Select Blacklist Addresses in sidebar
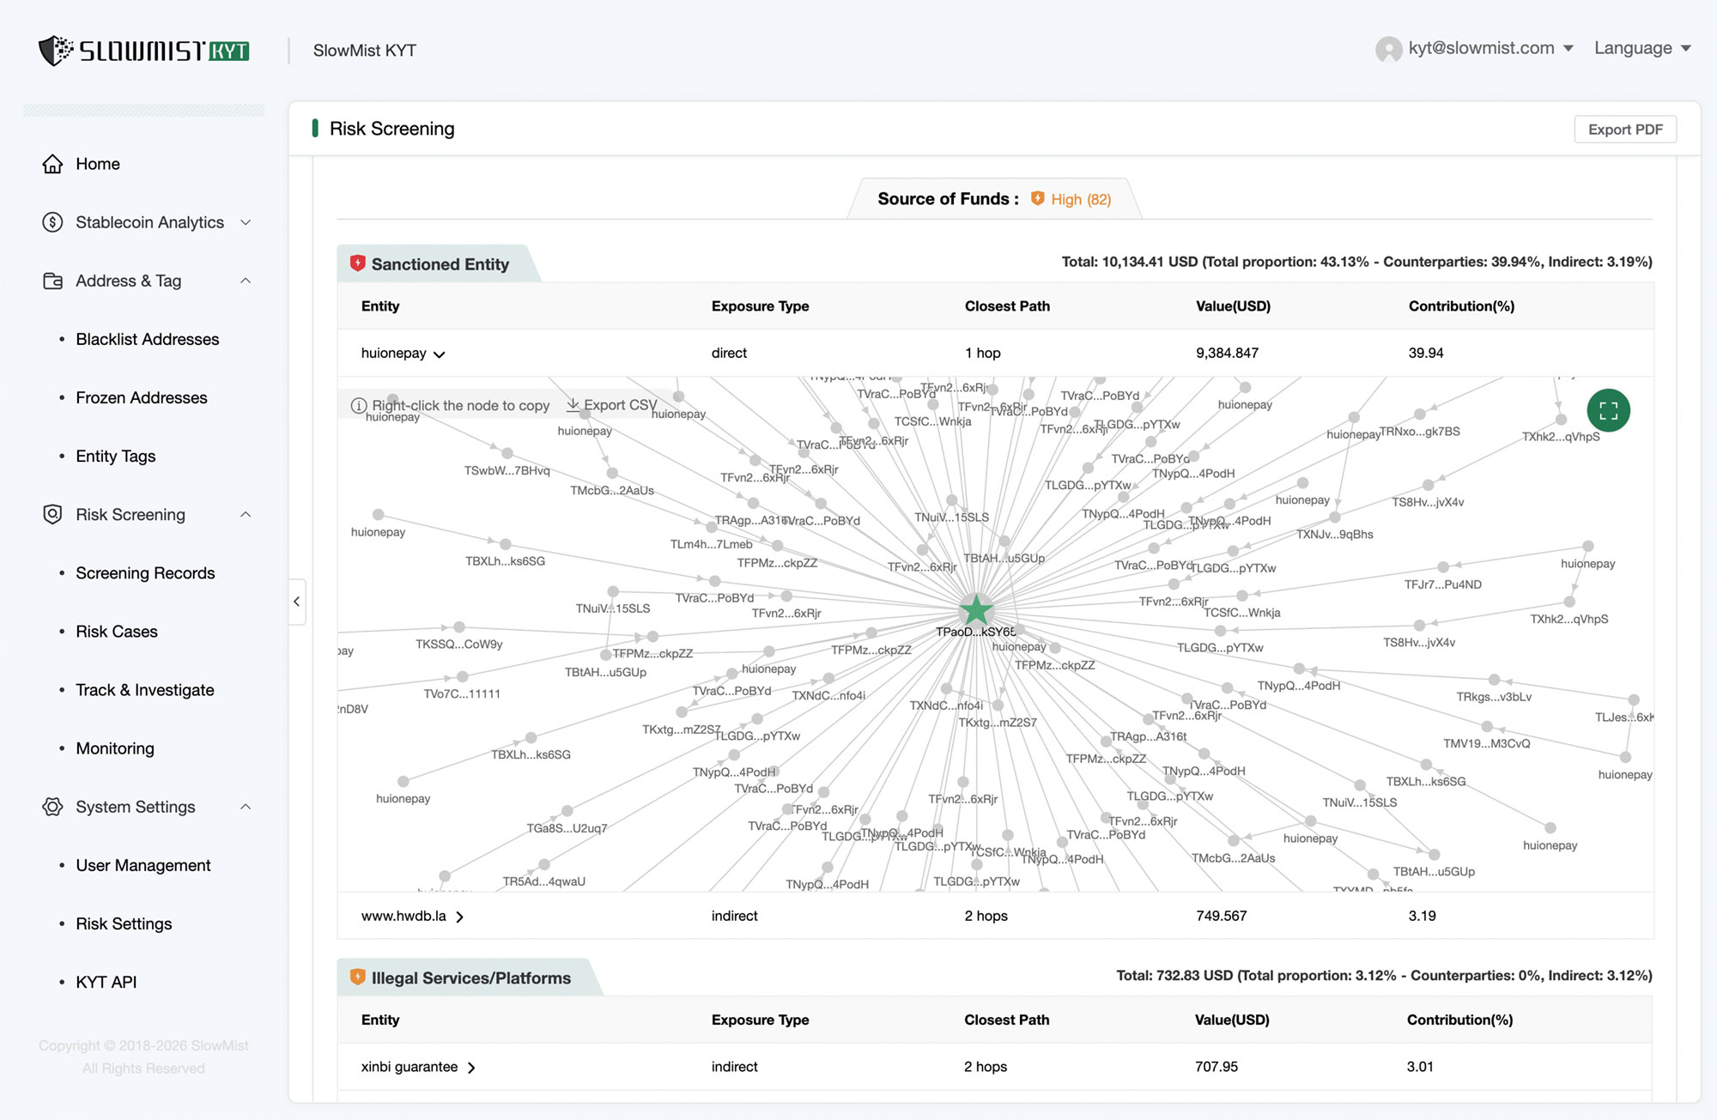1717x1120 pixels. (x=147, y=339)
